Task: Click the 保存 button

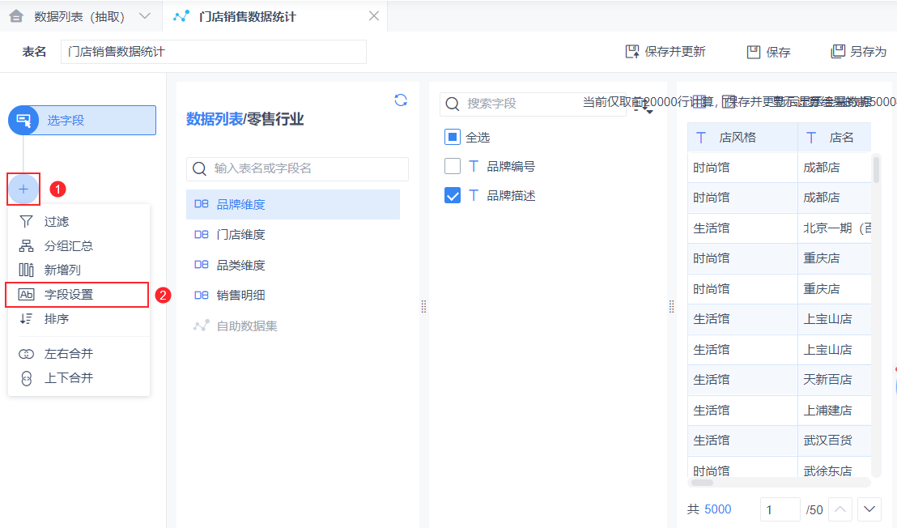Action: pos(768,52)
